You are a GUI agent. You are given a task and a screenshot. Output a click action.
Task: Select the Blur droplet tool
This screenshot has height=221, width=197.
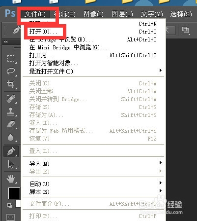point(10,137)
